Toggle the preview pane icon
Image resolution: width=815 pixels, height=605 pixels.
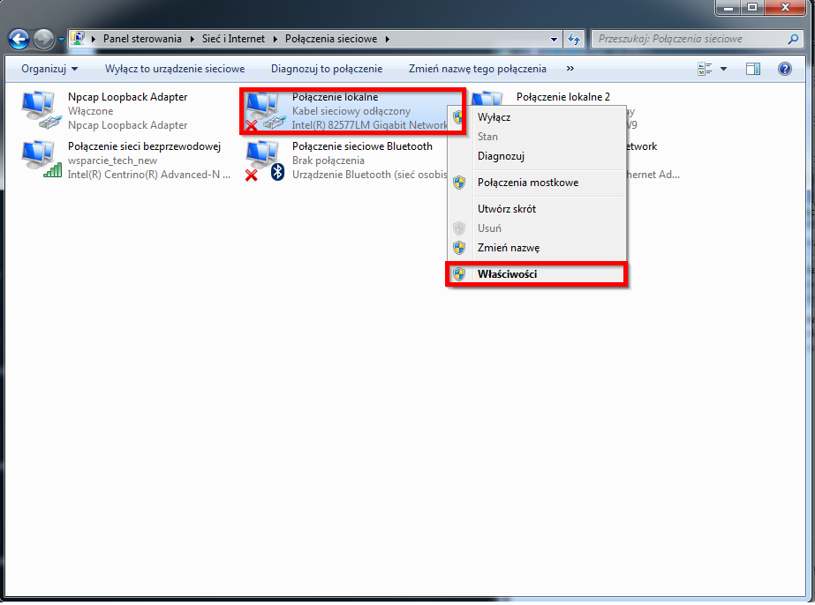[x=753, y=69]
